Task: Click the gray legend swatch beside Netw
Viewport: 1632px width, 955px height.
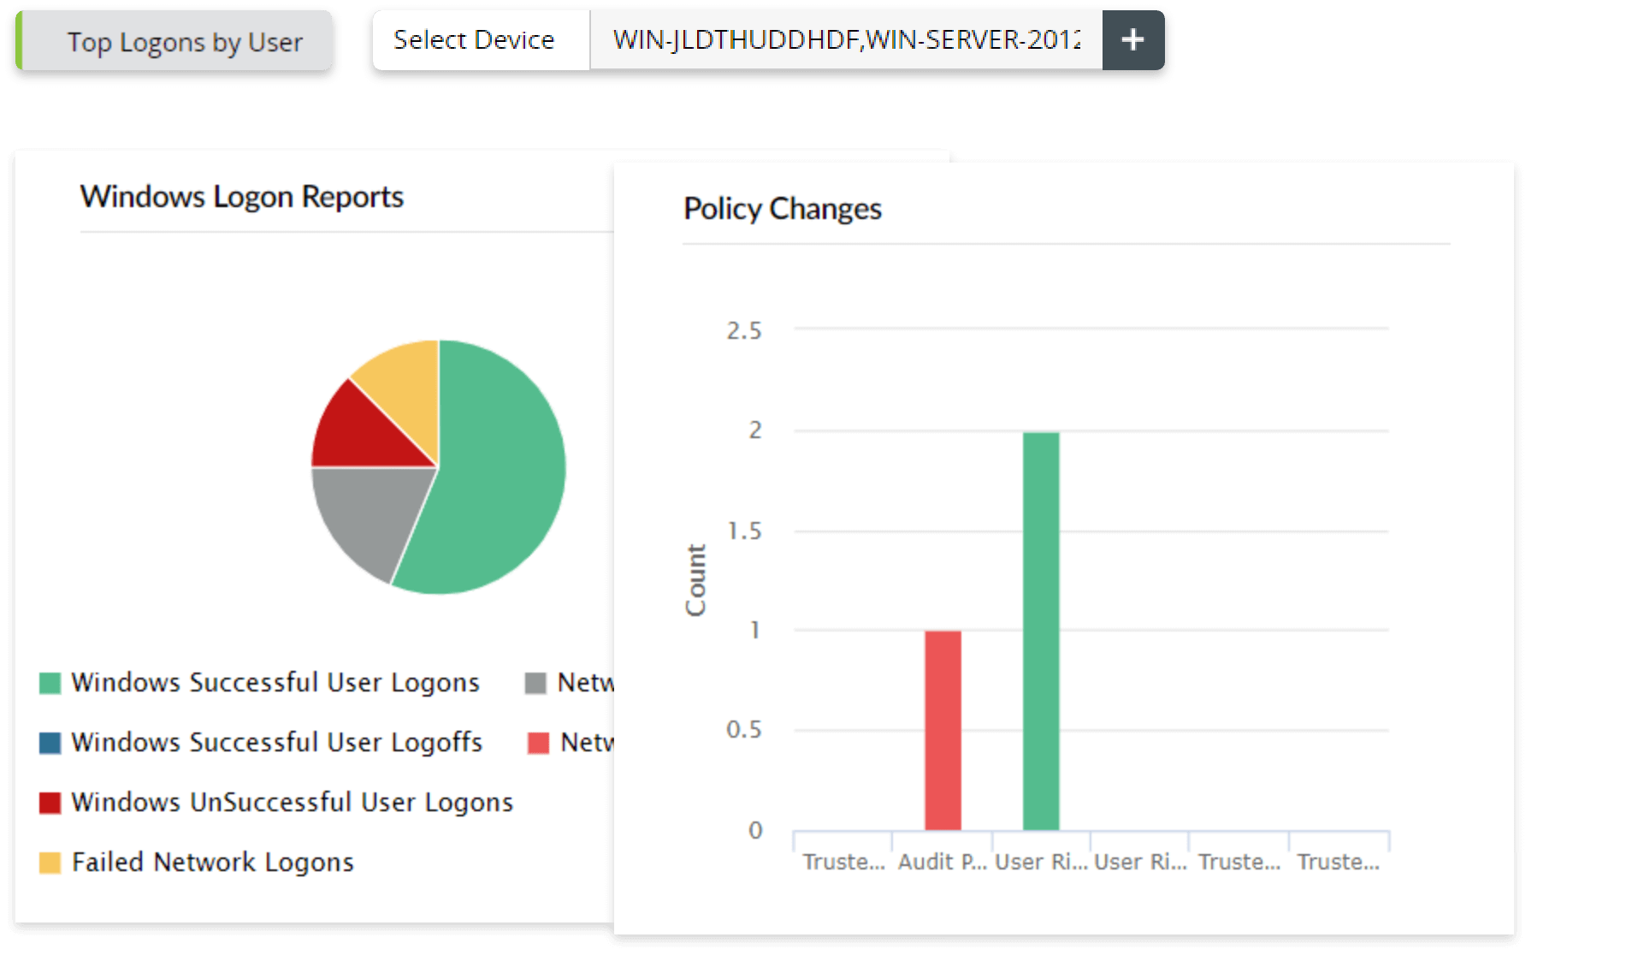Action: coord(535,683)
